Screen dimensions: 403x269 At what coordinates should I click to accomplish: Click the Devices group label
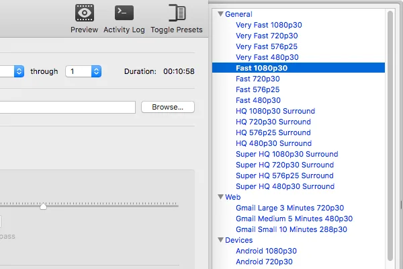tap(238, 240)
